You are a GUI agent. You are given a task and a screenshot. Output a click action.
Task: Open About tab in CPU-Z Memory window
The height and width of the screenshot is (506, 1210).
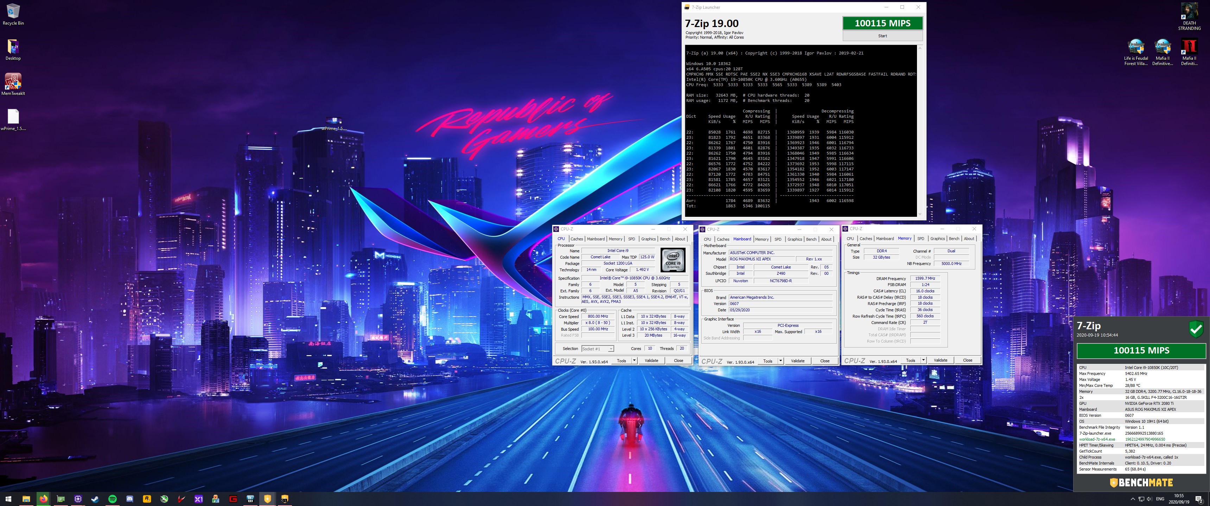969,239
